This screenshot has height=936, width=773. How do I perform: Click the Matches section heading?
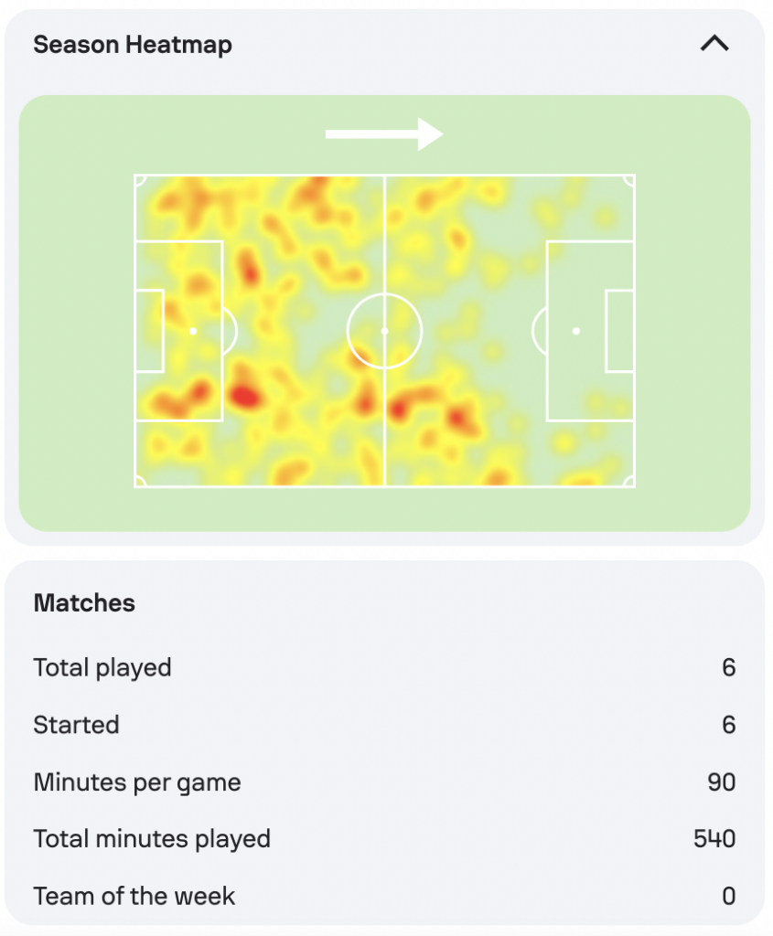(x=84, y=603)
